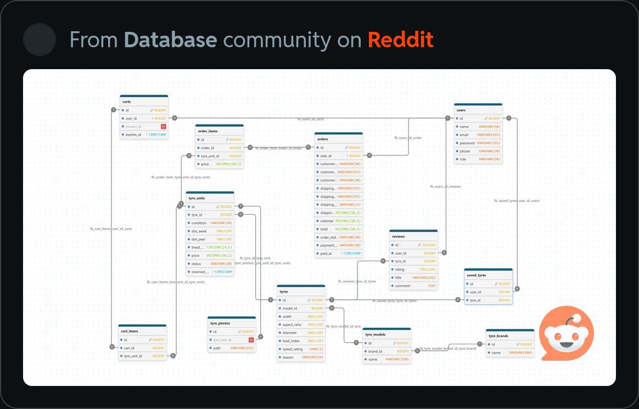Image resolution: width=639 pixels, height=409 pixels.
Task: Click the key icon in tyre_photos id row
Action: coord(239,332)
